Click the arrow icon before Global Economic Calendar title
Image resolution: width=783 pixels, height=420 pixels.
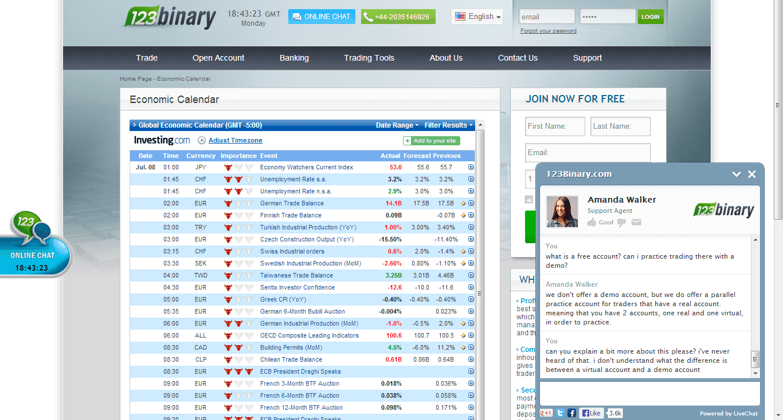click(x=134, y=125)
